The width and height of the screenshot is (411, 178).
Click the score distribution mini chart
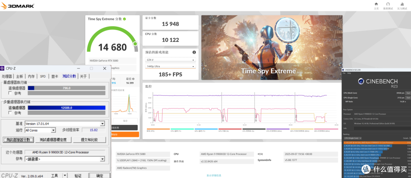coord(125,103)
